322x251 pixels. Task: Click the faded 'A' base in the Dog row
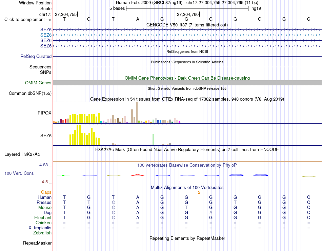[211, 213]
